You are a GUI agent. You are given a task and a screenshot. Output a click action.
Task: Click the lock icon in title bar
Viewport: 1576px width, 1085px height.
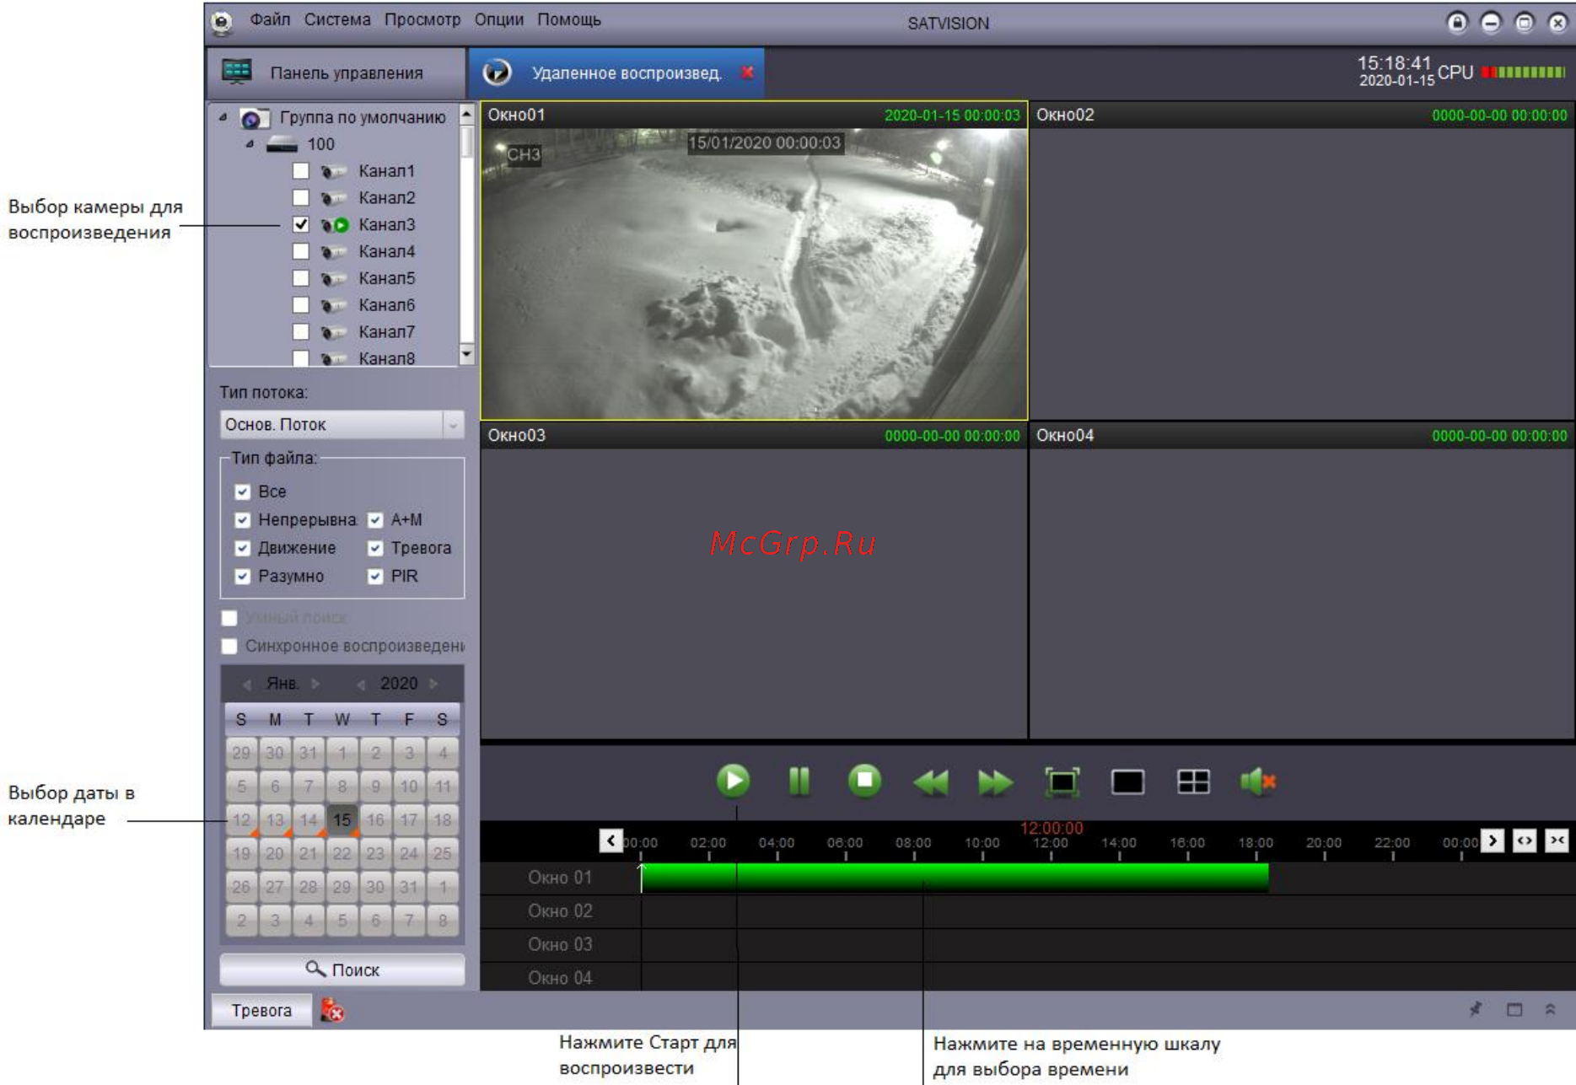pos(1457,23)
